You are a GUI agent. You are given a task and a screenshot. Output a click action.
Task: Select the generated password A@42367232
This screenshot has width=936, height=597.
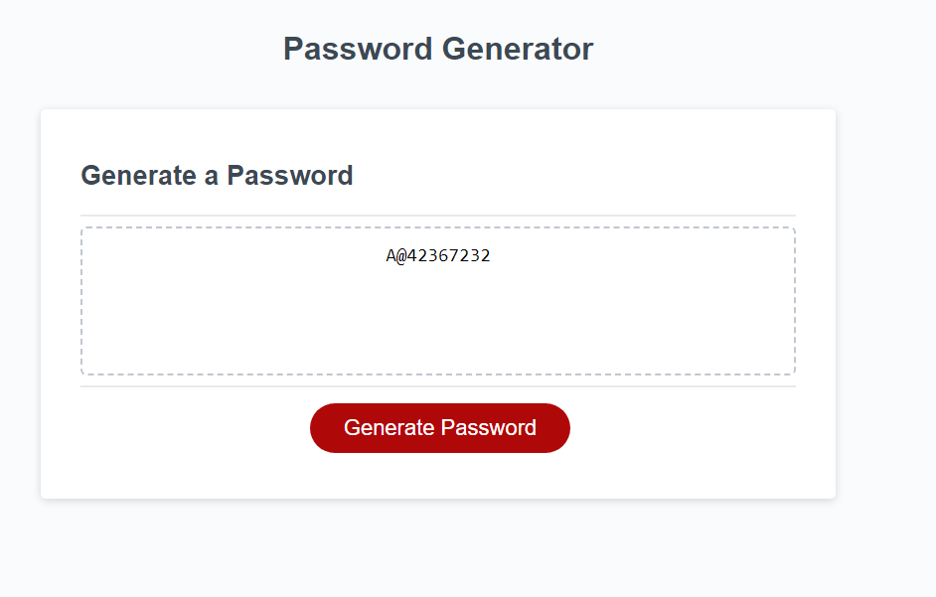(x=438, y=255)
